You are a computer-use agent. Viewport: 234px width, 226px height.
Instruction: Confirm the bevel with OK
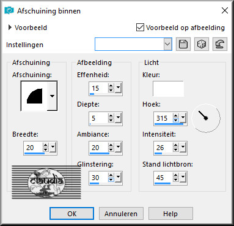point(72,214)
